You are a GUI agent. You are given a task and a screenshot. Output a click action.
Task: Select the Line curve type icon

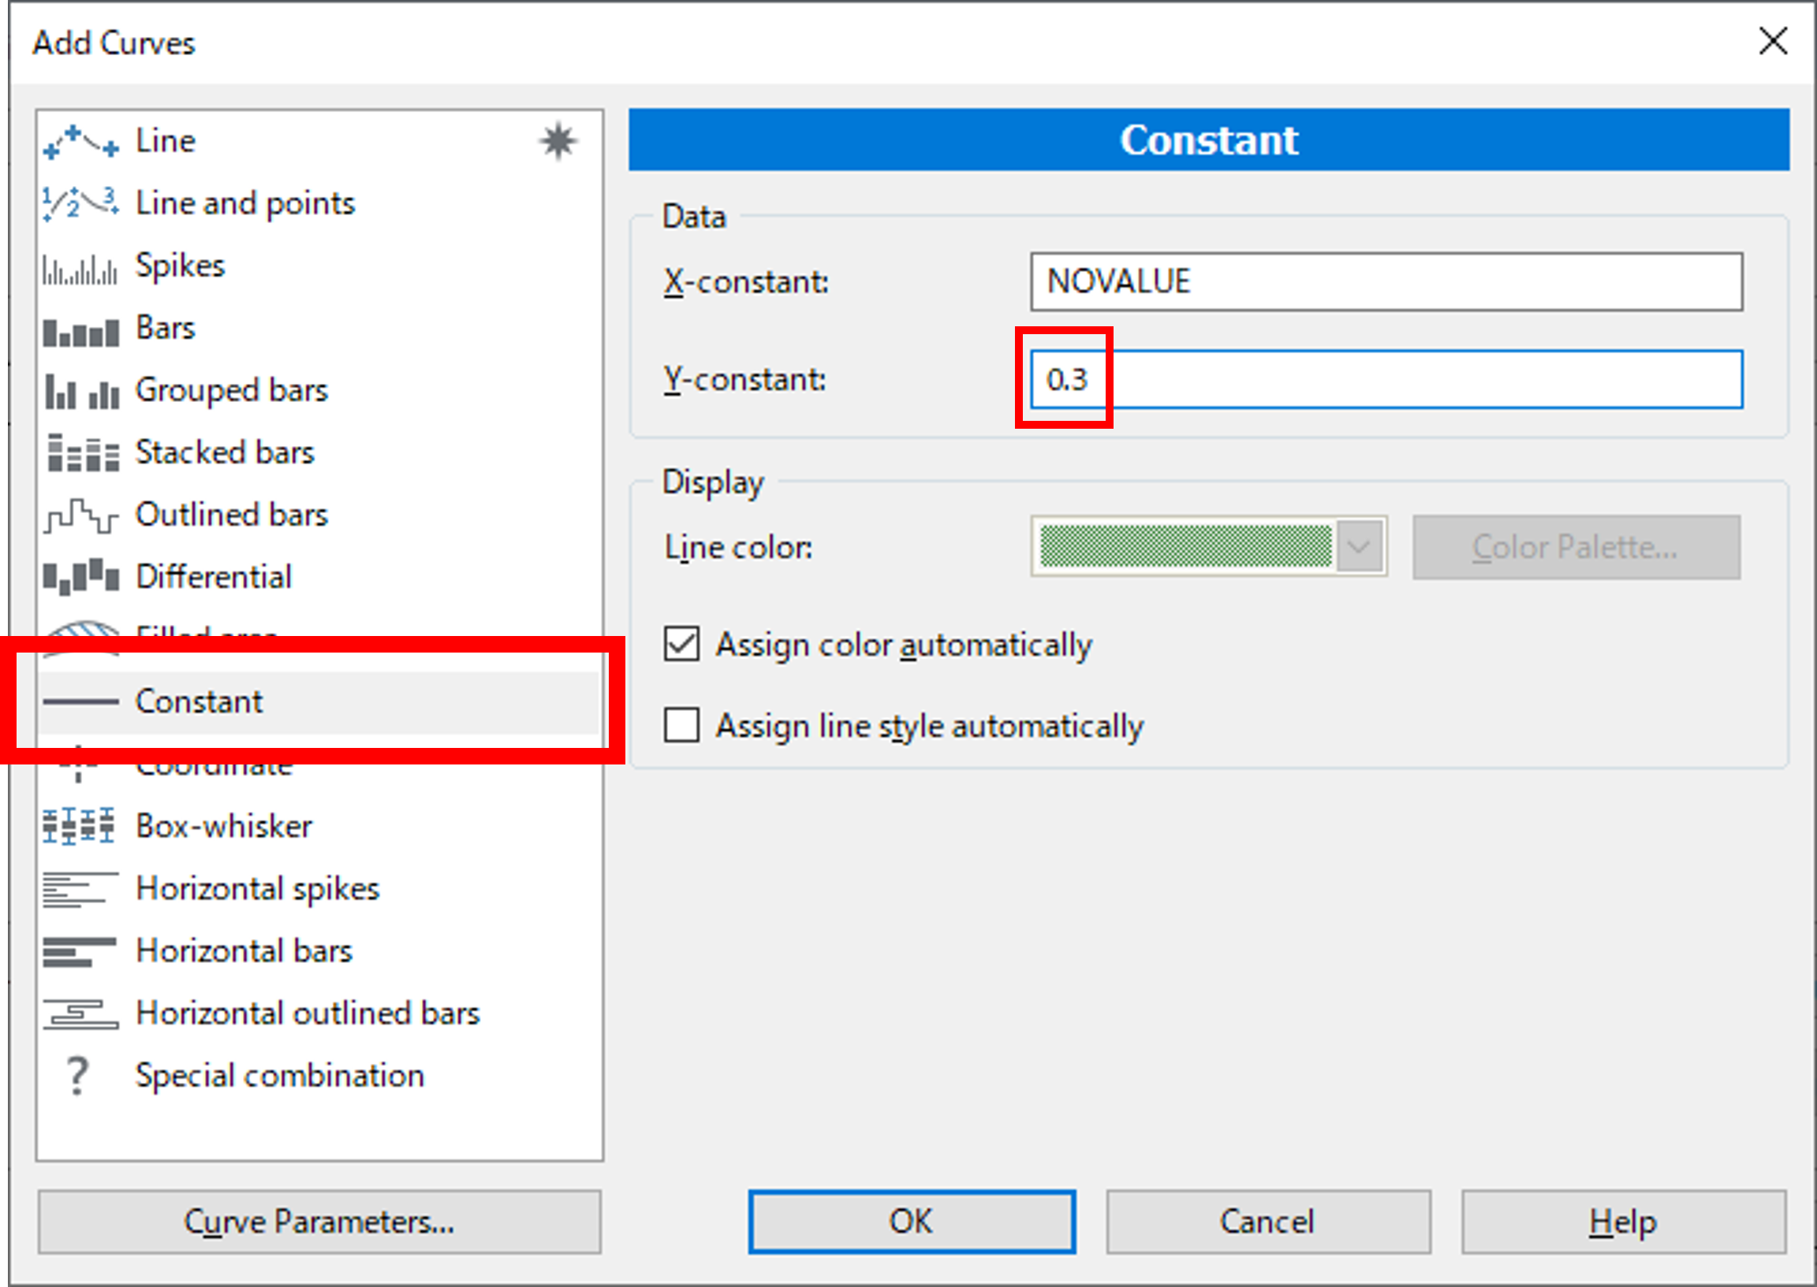point(80,143)
